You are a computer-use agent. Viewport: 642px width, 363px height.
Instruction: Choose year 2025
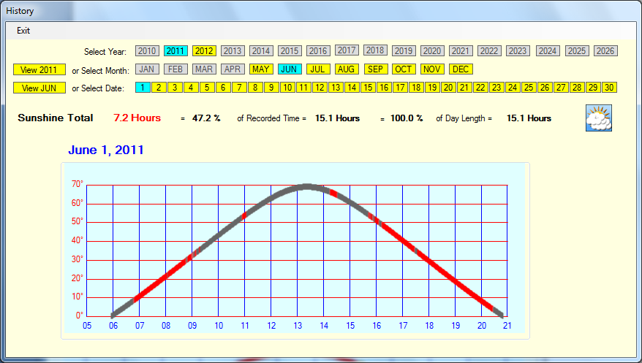pyautogui.click(x=577, y=50)
